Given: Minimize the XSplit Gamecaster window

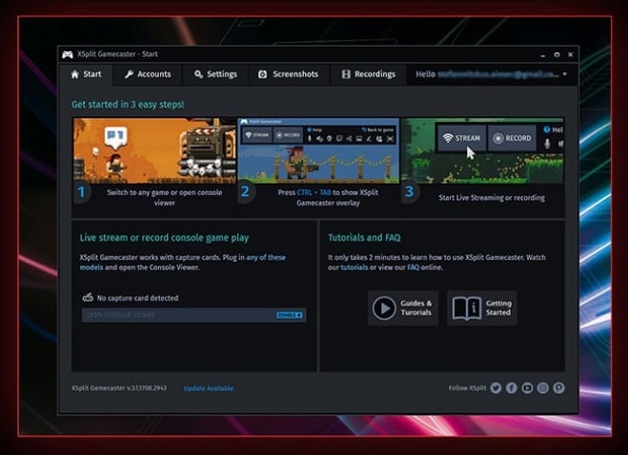Looking at the screenshot, I should tap(542, 55).
